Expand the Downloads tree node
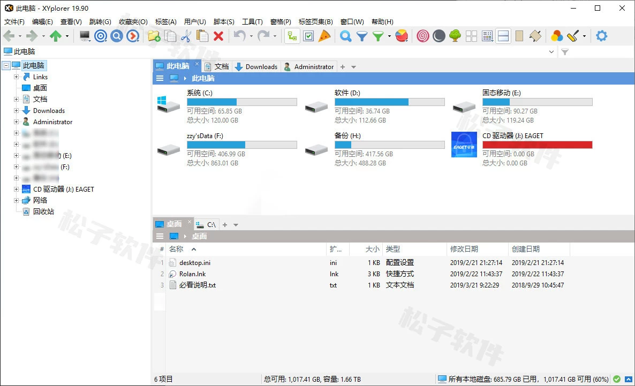Image resolution: width=635 pixels, height=386 pixels. (x=16, y=111)
